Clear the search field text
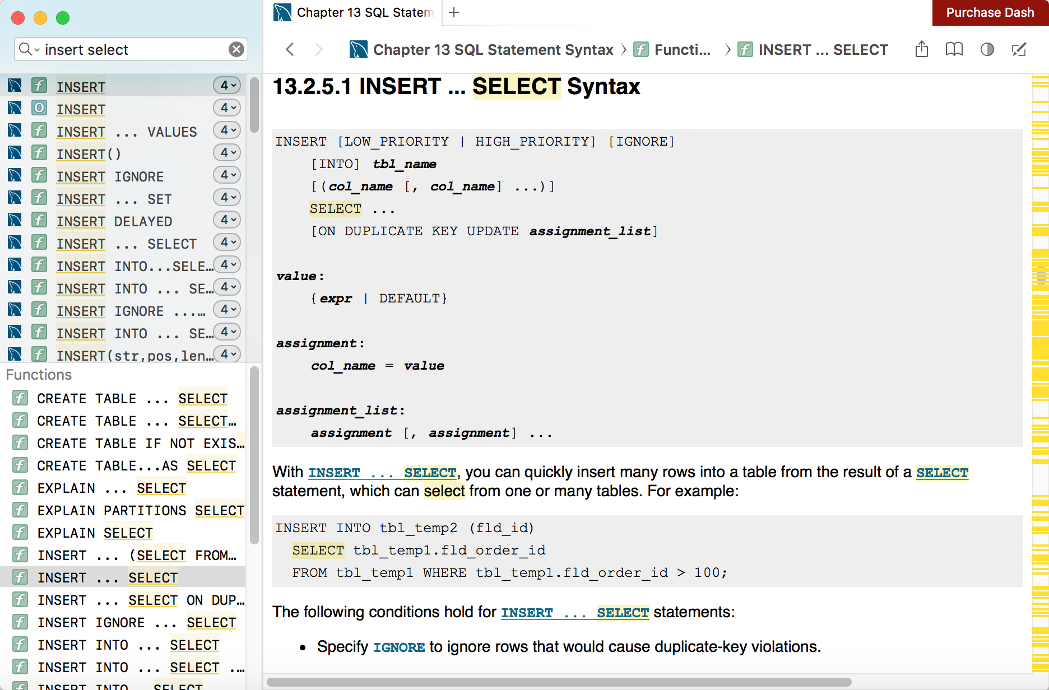This screenshot has width=1049, height=690. click(x=236, y=49)
